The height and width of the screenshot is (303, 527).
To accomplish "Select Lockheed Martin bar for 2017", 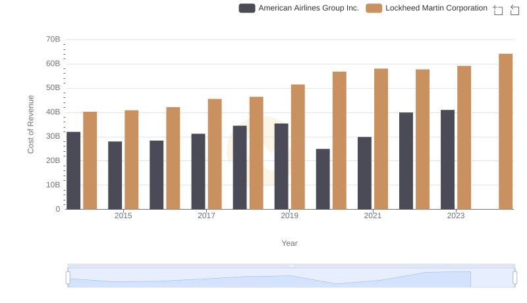I will 215,154.
